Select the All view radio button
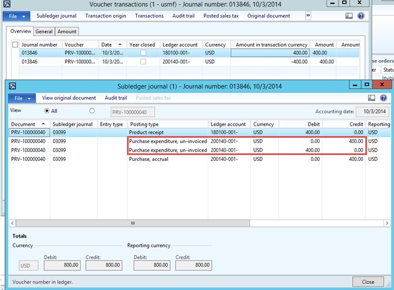This screenshot has height=290, width=394. click(46, 111)
